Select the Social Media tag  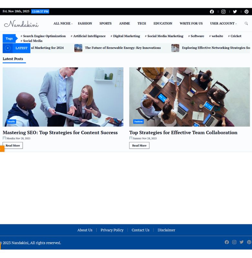click(x=31, y=41)
